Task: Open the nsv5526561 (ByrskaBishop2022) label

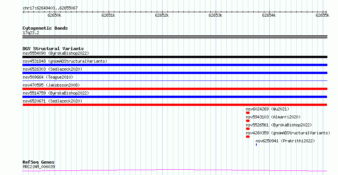Action: [x=279, y=125]
